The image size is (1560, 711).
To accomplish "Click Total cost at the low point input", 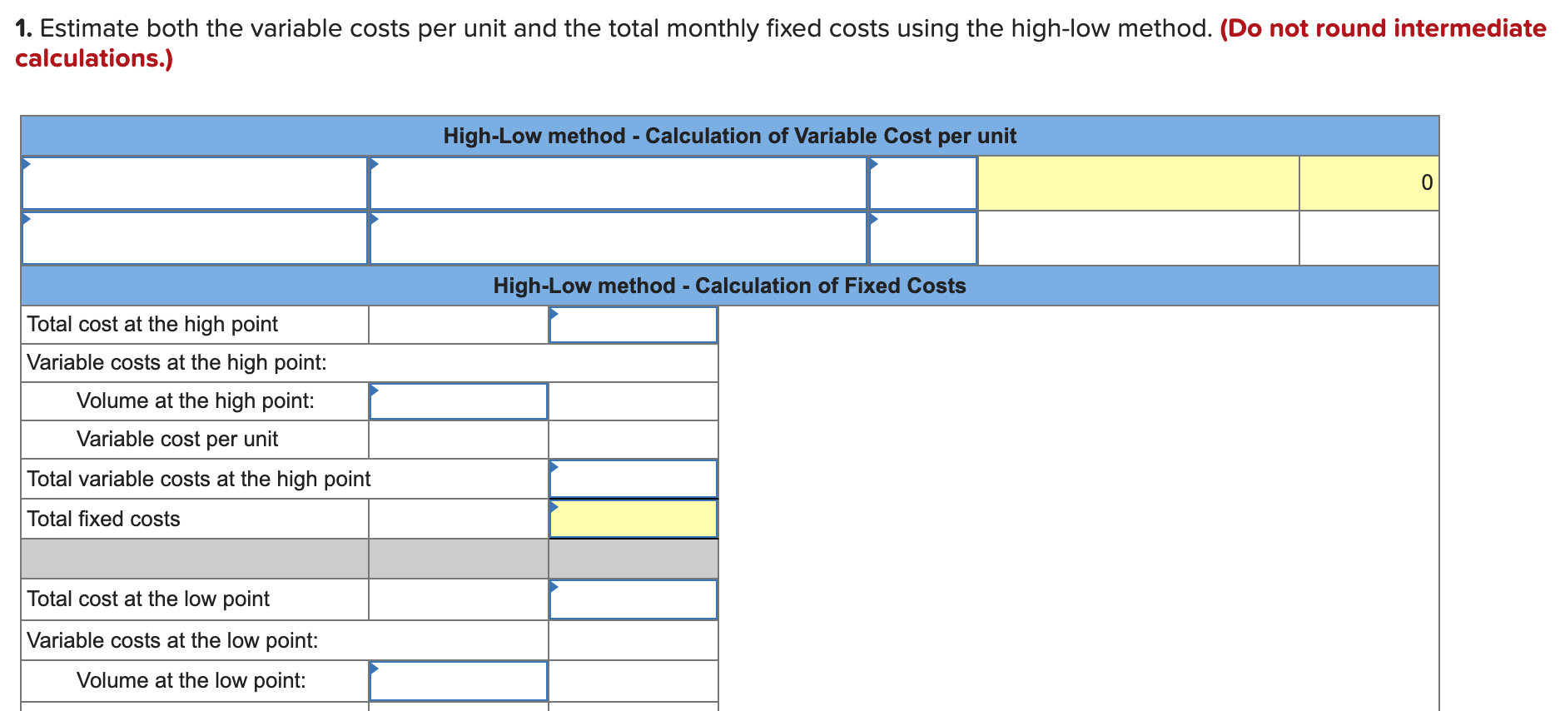I will pyautogui.click(x=633, y=599).
